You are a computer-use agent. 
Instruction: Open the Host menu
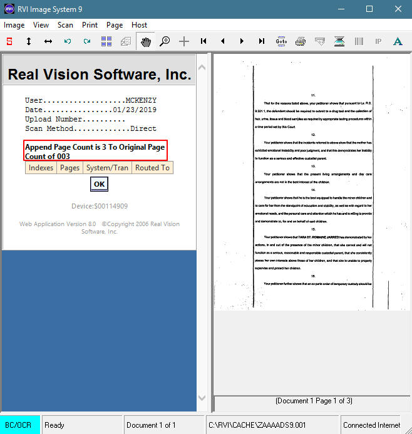click(x=139, y=25)
